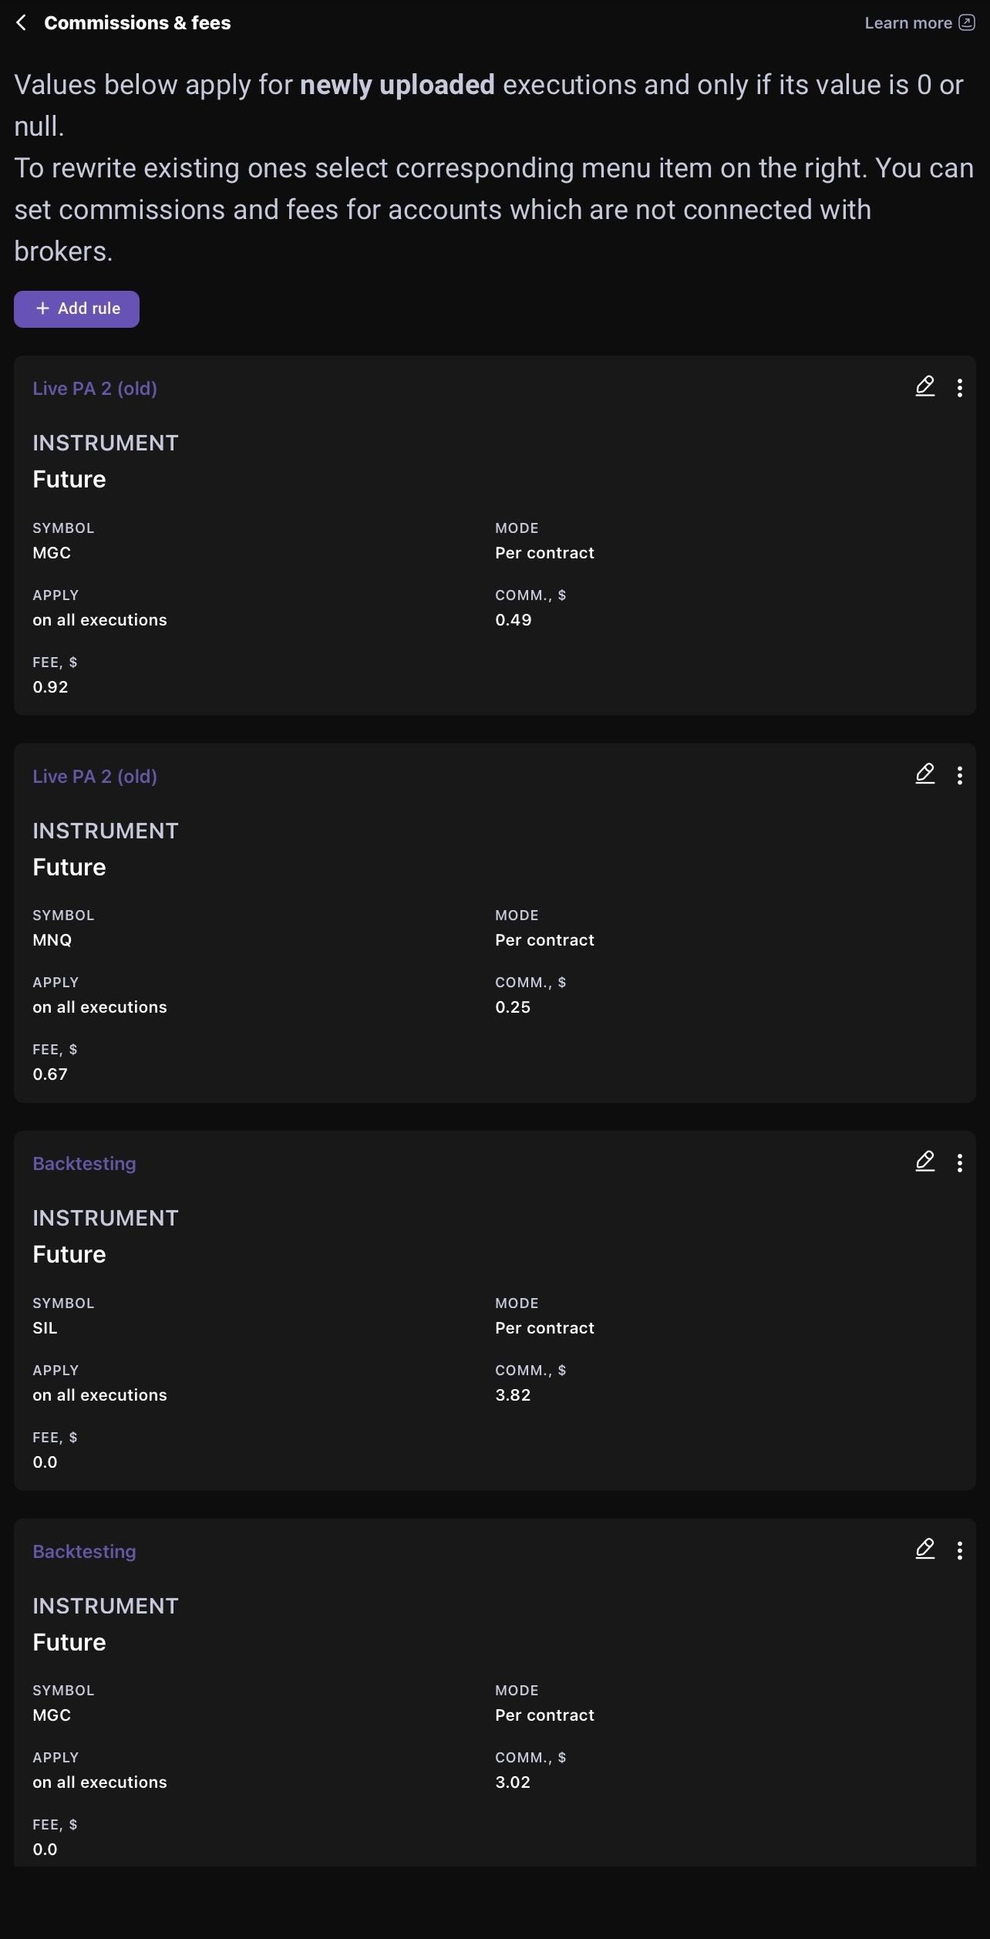This screenshot has height=1939, width=990.
Task: Click the 3.82 commission value for SIL
Action: point(513,1394)
